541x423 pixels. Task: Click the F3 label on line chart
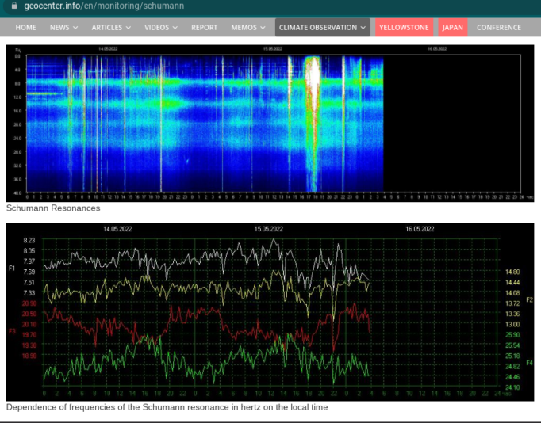pyautogui.click(x=12, y=331)
